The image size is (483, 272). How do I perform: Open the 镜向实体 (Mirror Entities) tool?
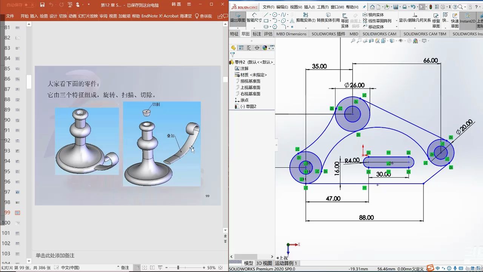tap(375, 15)
